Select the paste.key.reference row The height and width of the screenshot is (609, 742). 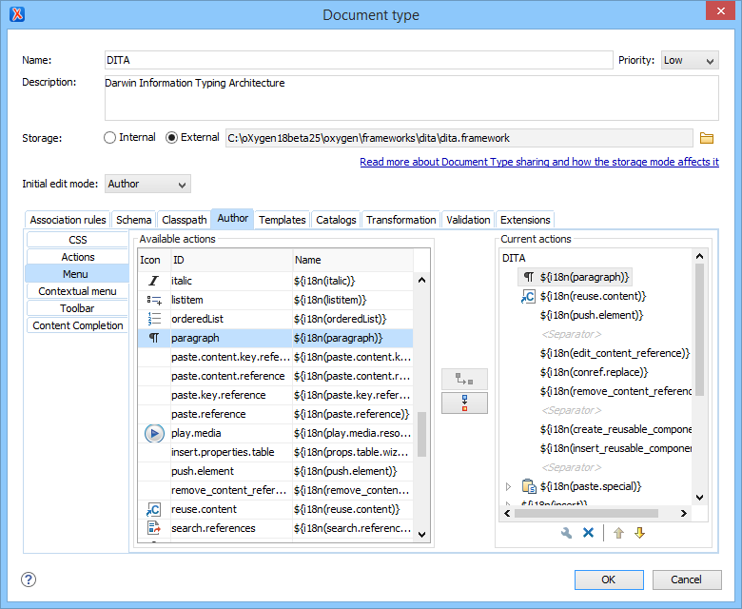[x=276, y=395]
